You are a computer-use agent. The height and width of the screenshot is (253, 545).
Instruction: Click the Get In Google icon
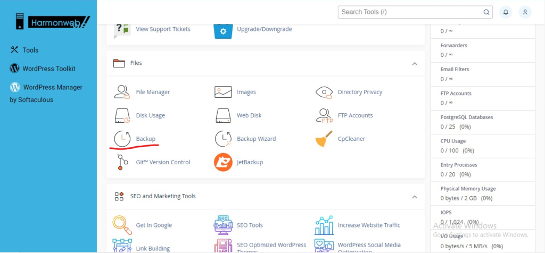tap(122, 225)
